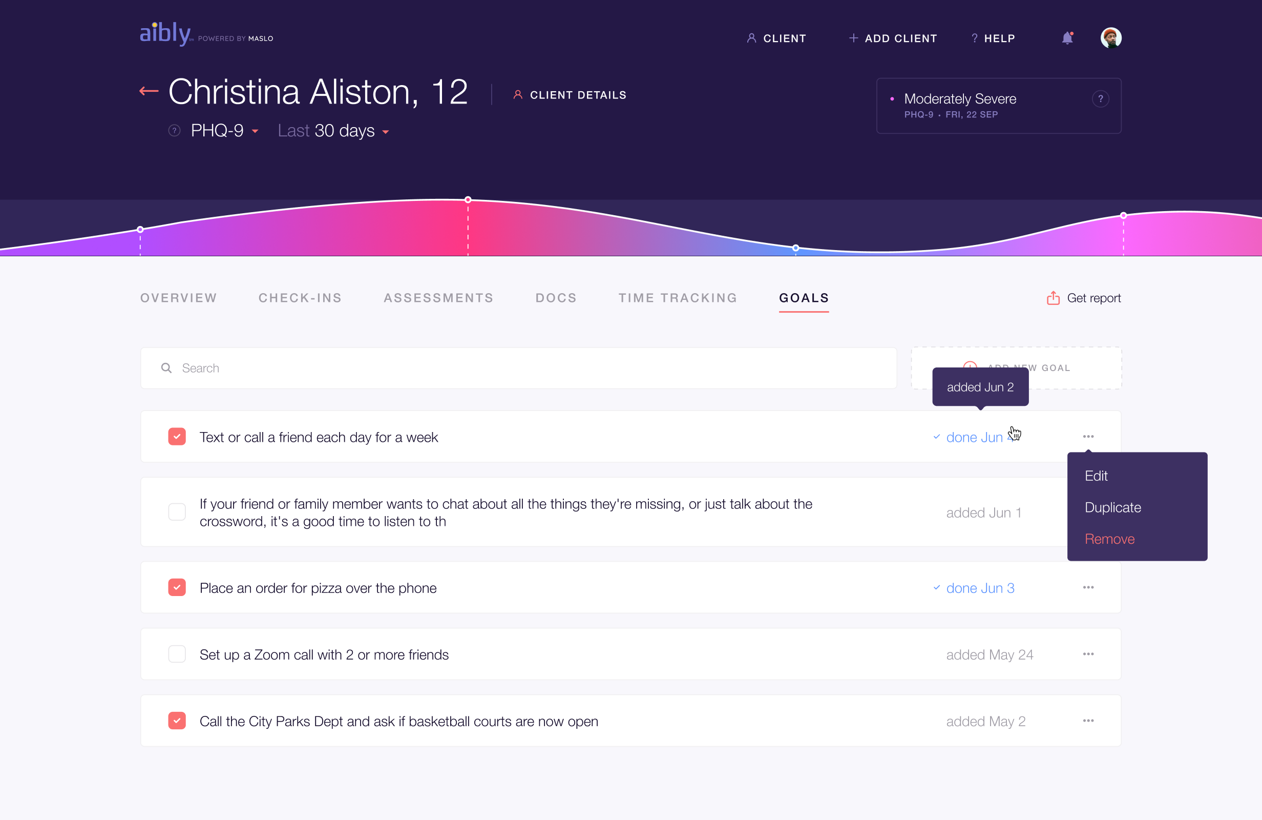This screenshot has height=820, width=1262.
Task: Switch to the Check-ins tab
Action: (300, 298)
